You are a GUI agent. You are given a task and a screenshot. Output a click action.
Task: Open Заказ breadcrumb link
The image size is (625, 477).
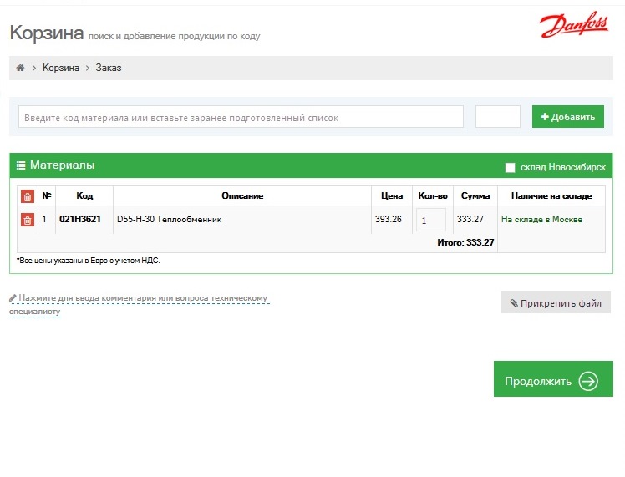pyautogui.click(x=109, y=68)
